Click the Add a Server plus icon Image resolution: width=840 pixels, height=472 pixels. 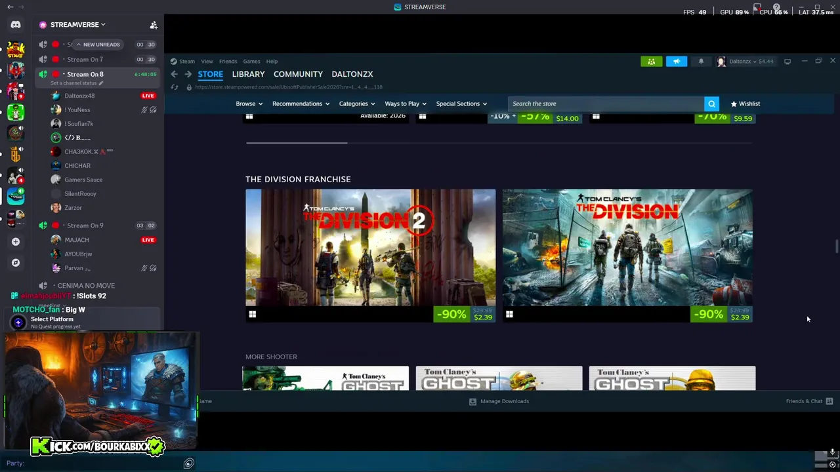tap(16, 242)
